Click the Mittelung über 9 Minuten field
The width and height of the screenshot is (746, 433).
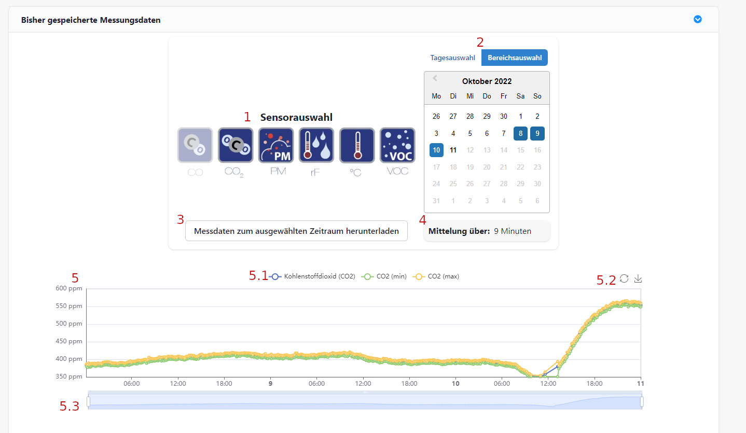(x=487, y=231)
